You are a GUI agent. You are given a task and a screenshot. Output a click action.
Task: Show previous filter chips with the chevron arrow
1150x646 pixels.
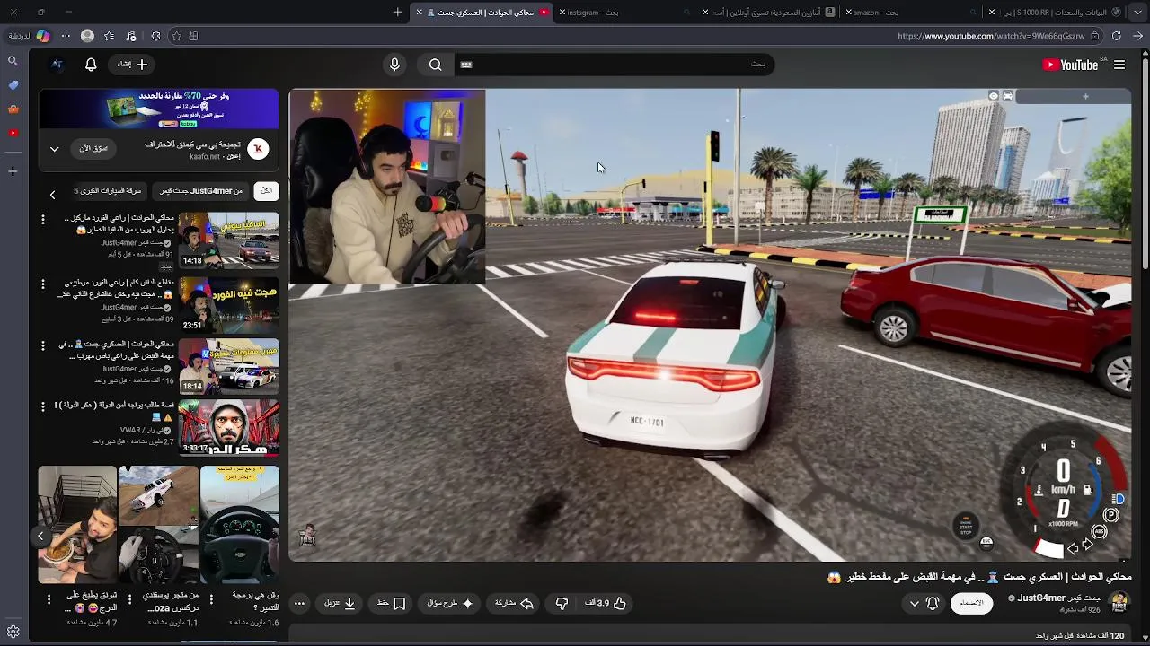coord(52,195)
